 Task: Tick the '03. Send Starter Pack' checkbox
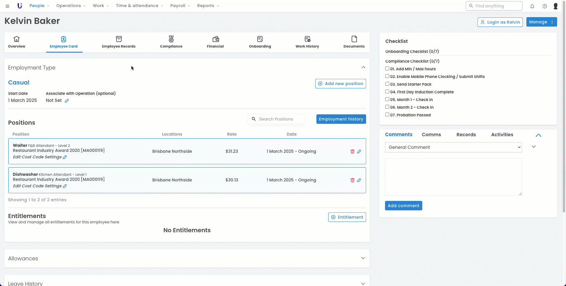(x=387, y=84)
